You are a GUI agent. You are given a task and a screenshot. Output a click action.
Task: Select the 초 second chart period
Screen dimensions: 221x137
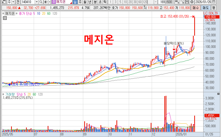(100, 2)
